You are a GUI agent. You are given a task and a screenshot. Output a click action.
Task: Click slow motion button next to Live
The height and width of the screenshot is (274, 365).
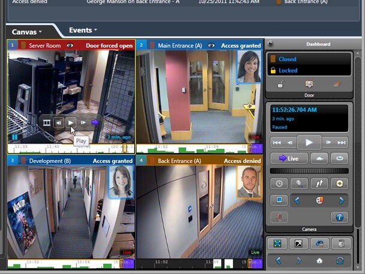click(x=319, y=158)
